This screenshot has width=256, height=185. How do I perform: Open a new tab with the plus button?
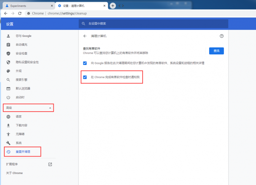coord(113,6)
